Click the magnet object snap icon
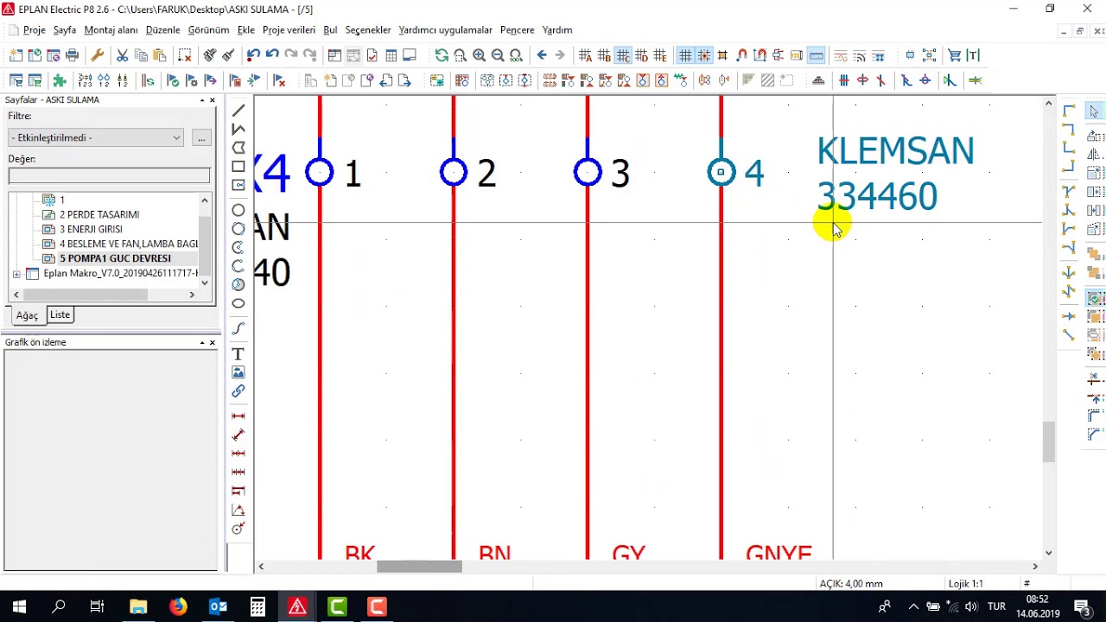The height and width of the screenshot is (622, 1106). [x=741, y=55]
